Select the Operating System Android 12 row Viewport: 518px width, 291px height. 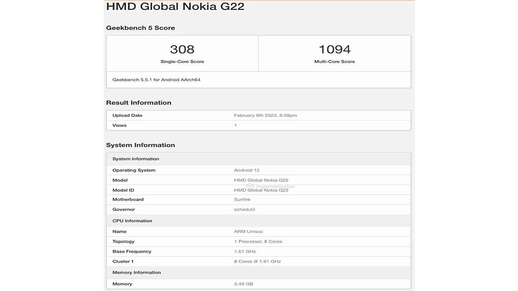pyautogui.click(x=259, y=170)
